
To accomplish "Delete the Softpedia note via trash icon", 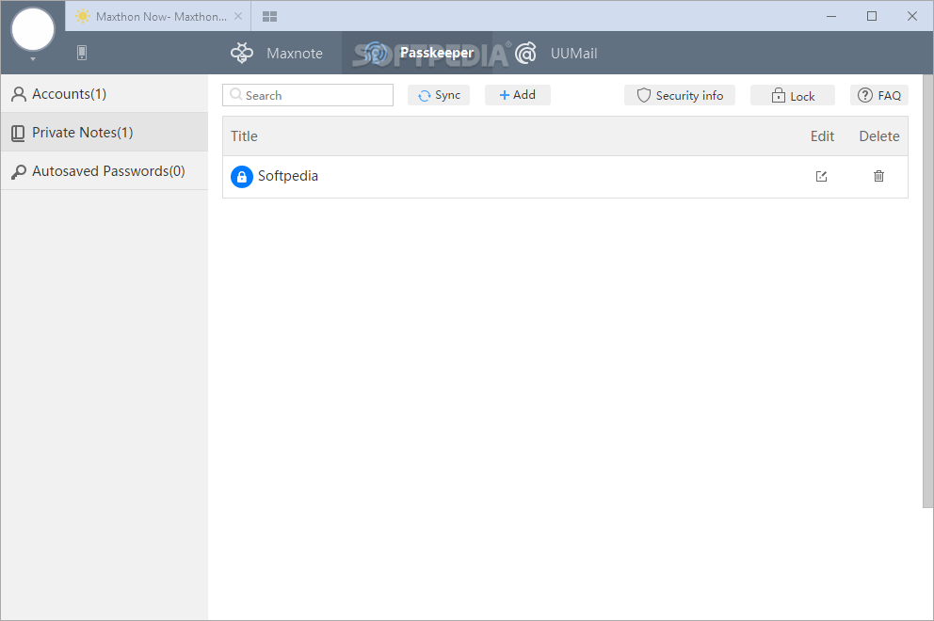I will (x=878, y=176).
